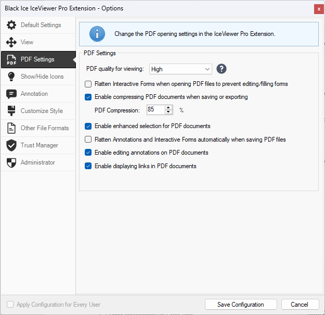The width and height of the screenshot is (325, 315).
Task: Open the Administrator section
Action: [x=38, y=162]
